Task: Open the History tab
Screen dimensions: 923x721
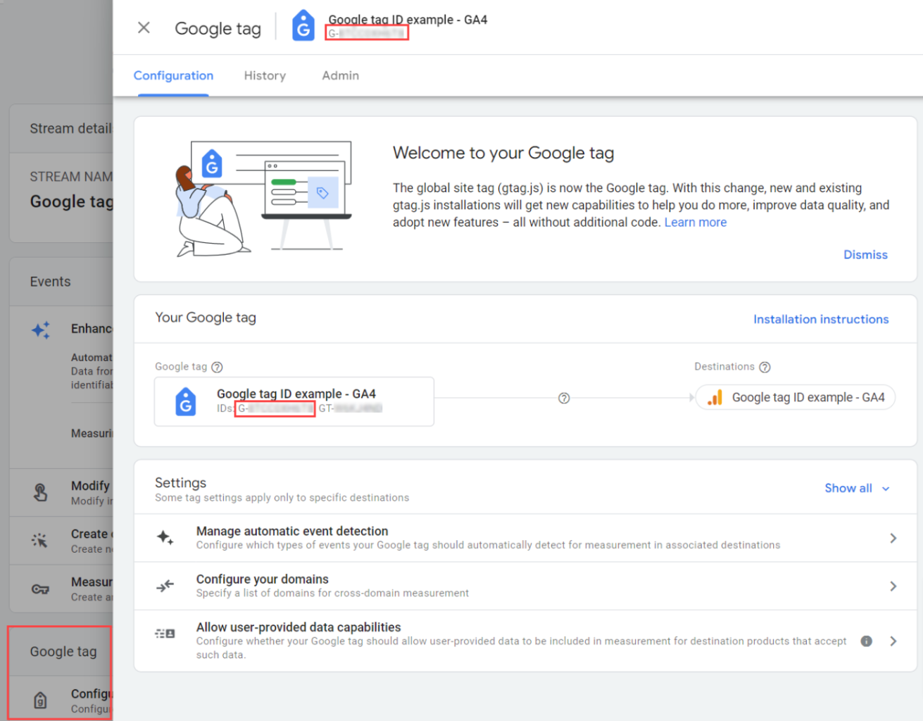Action: [x=265, y=75]
